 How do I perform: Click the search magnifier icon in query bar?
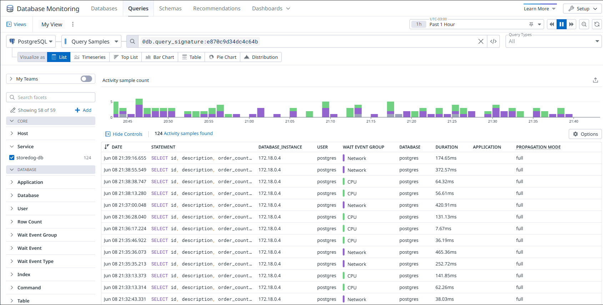click(132, 41)
